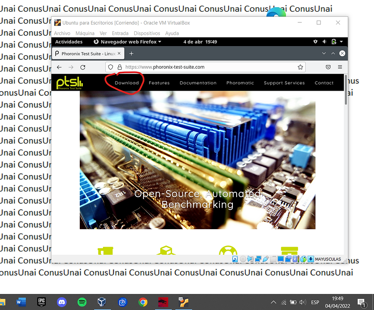Click the Ubuntu top bar security shield icon
The height and width of the screenshot is (310, 374).
pos(315,42)
